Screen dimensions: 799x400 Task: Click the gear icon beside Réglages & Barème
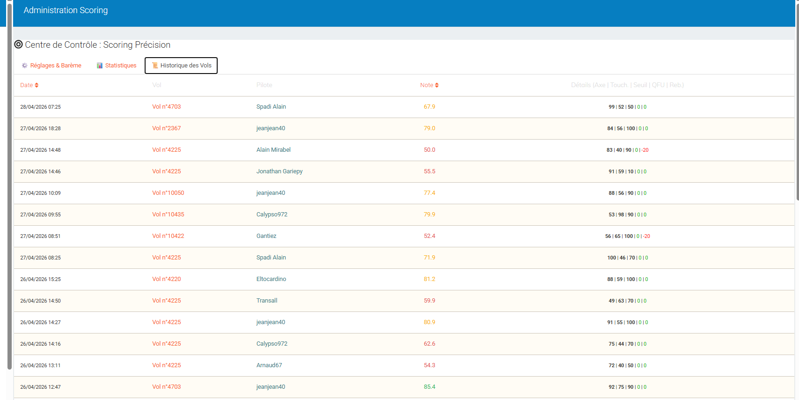click(25, 66)
